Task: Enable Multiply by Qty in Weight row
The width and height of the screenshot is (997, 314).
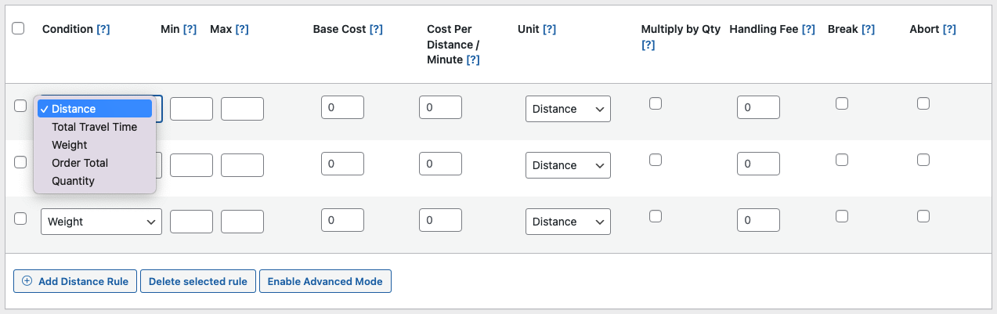Action: pos(656,216)
